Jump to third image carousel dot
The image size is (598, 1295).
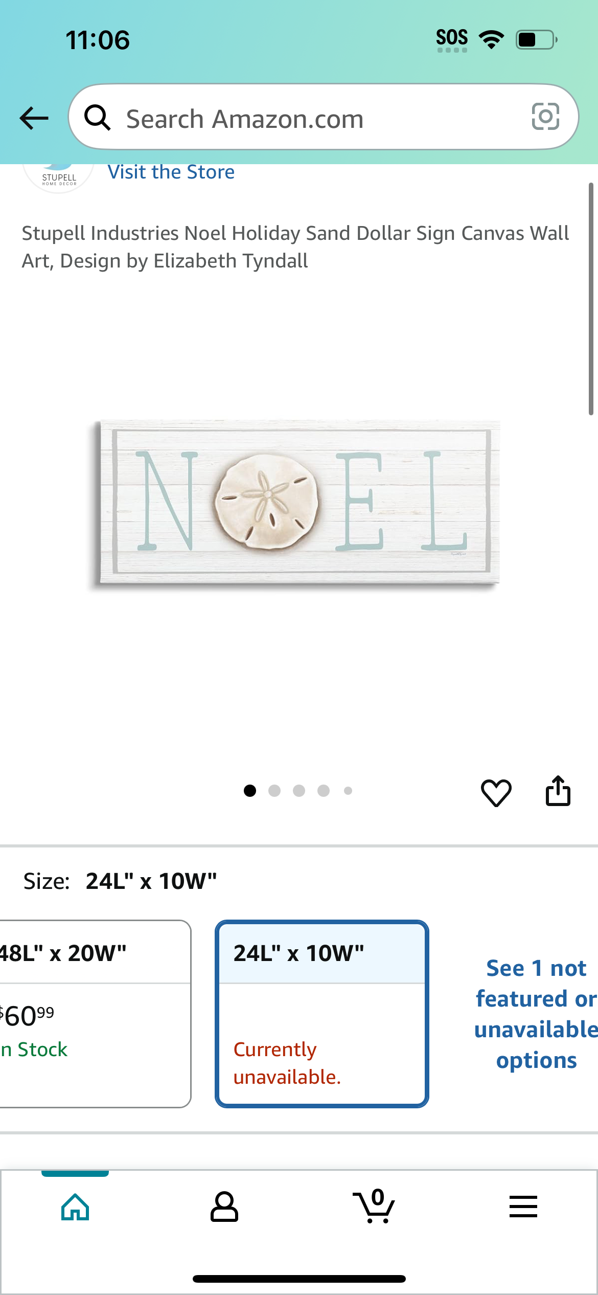coord(299,791)
